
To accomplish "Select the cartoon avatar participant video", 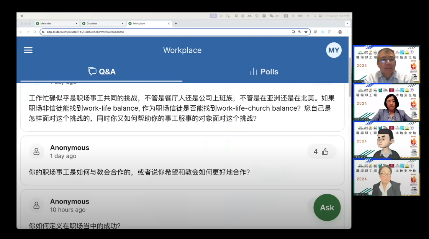I will (386, 140).
